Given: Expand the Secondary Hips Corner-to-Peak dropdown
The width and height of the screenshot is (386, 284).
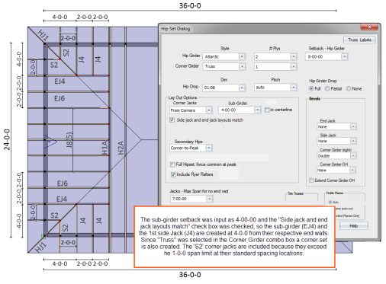Looking at the screenshot, I should point(209,148).
